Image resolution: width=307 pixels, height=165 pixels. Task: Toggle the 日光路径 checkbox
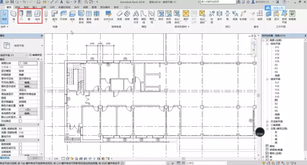[21, 121]
